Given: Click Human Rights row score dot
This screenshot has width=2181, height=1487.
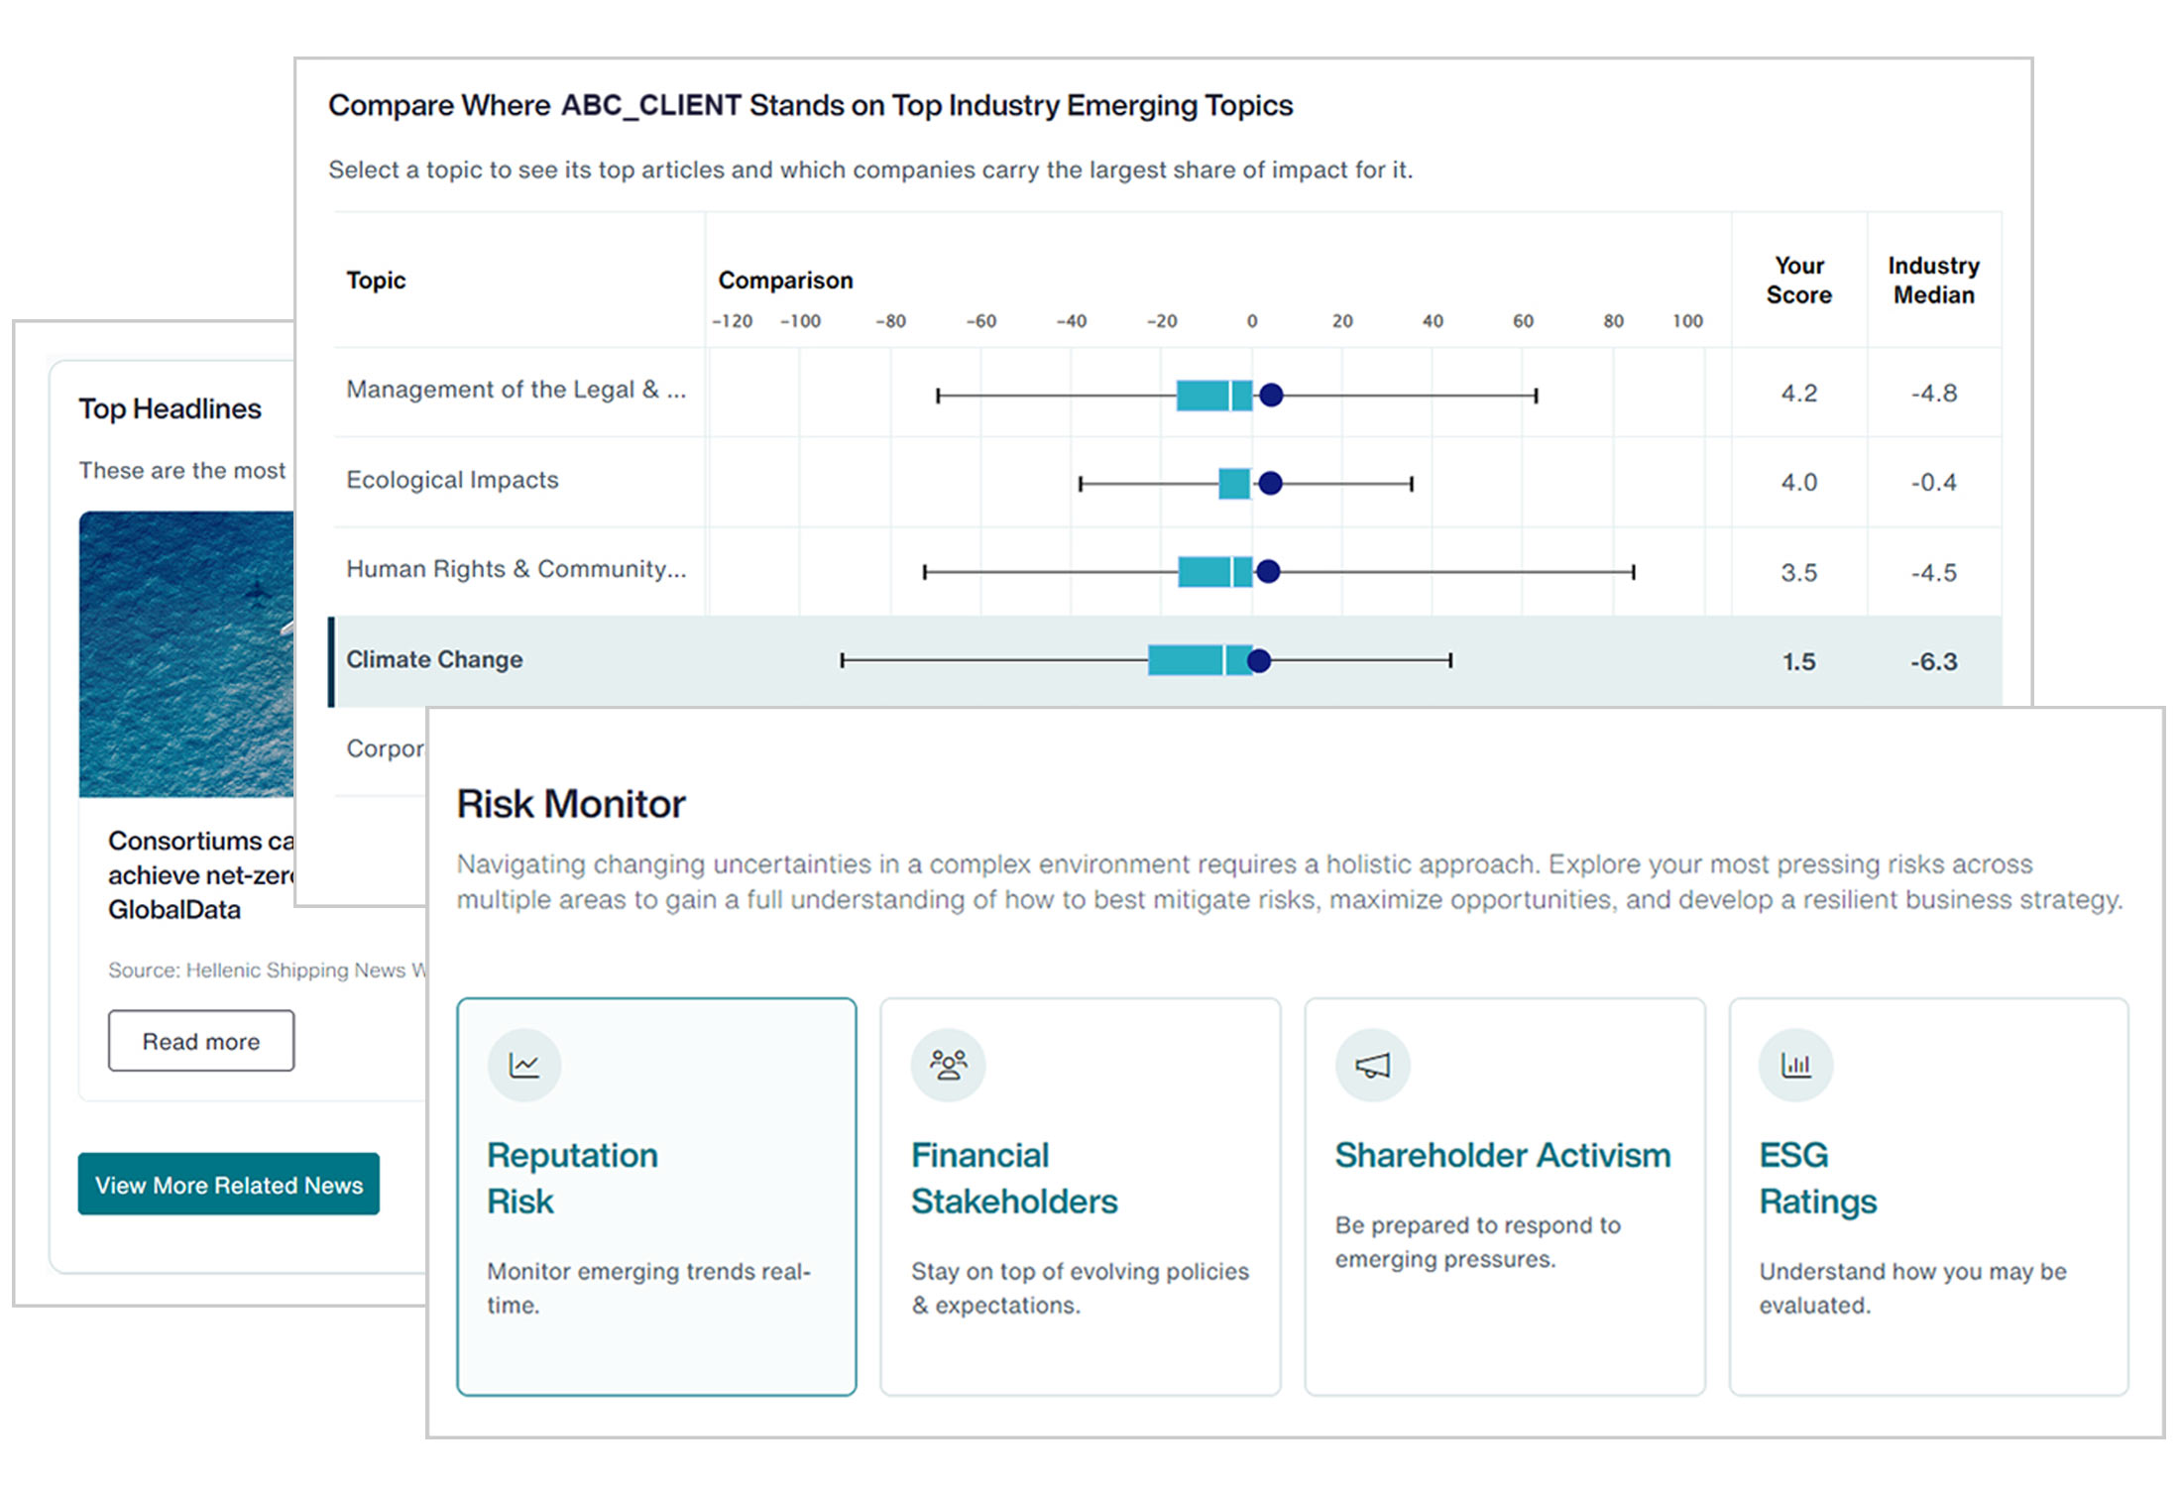Looking at the screenshot, I should pyautogui.click(x=1268, y=572).
